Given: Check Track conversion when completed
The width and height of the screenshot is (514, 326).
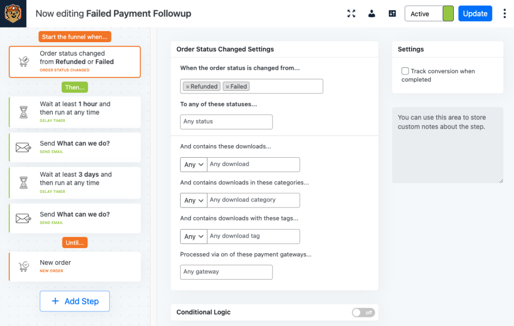Looking at the screenshot, I should 405,71.
